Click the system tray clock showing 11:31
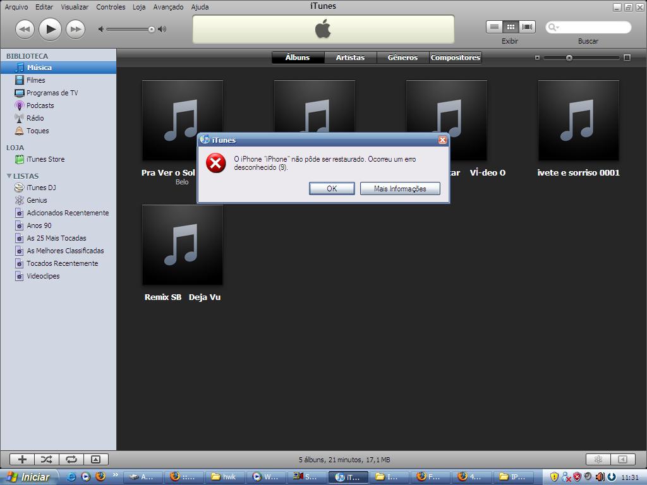The height and width of the screenshot is (485, 647). (630, 477)
